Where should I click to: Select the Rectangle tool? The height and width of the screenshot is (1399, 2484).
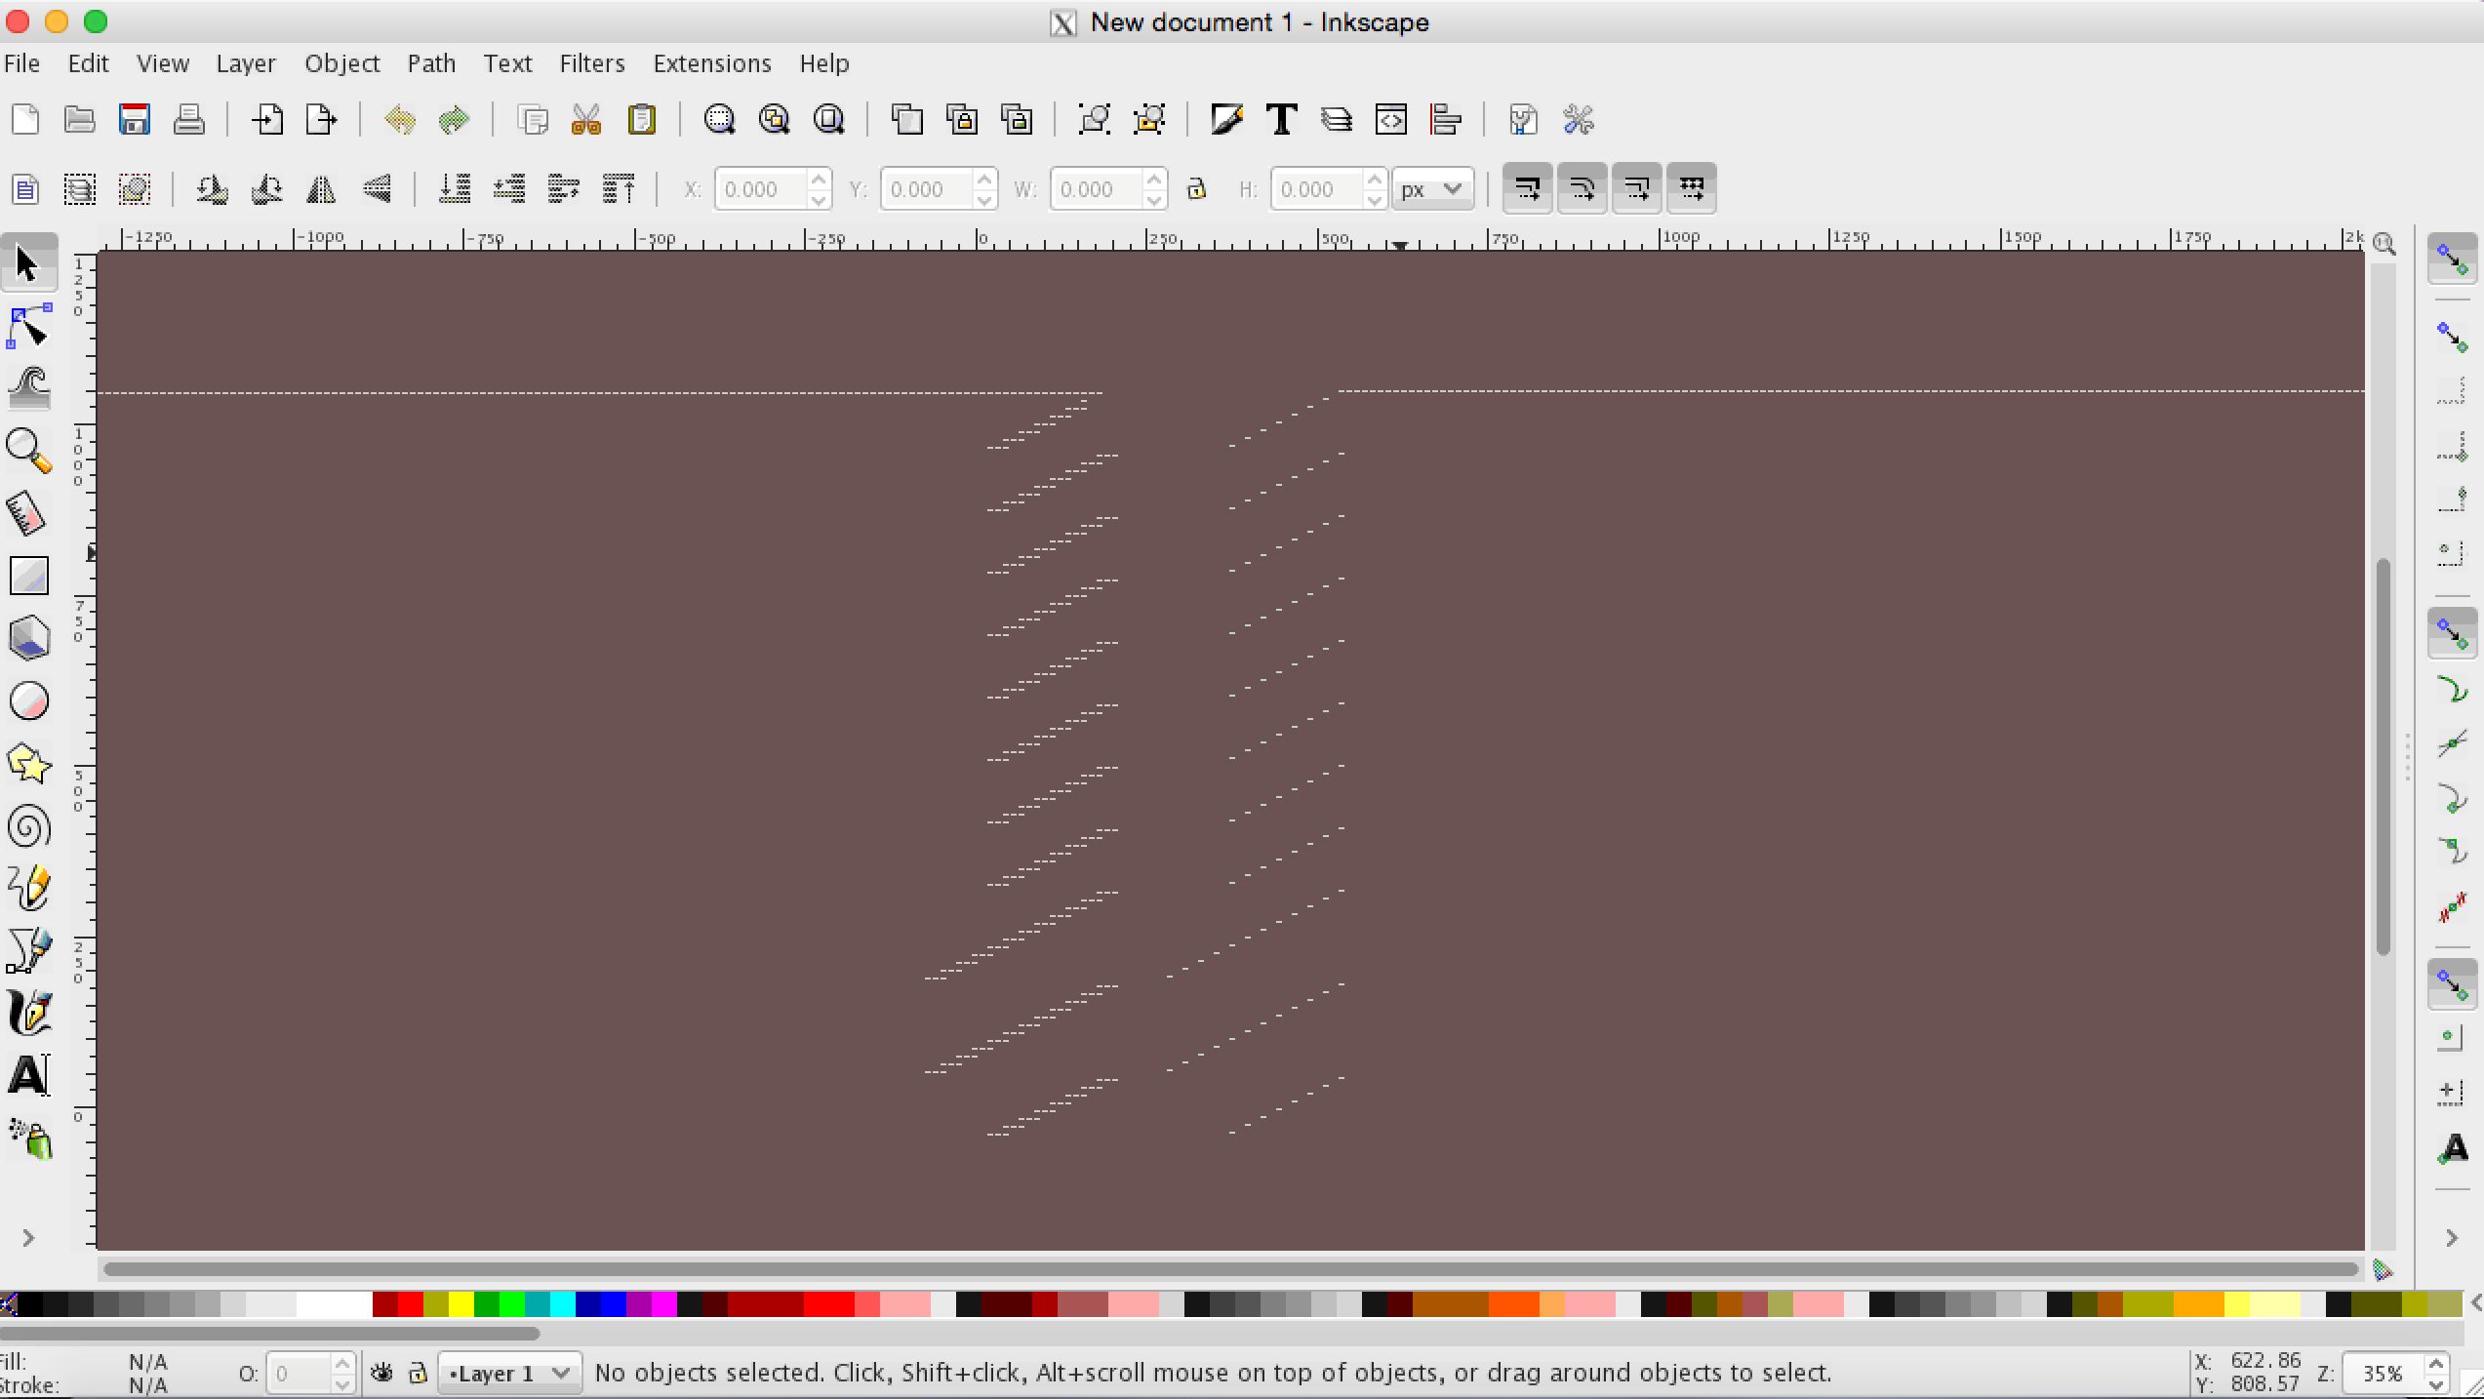coord(28,576)
